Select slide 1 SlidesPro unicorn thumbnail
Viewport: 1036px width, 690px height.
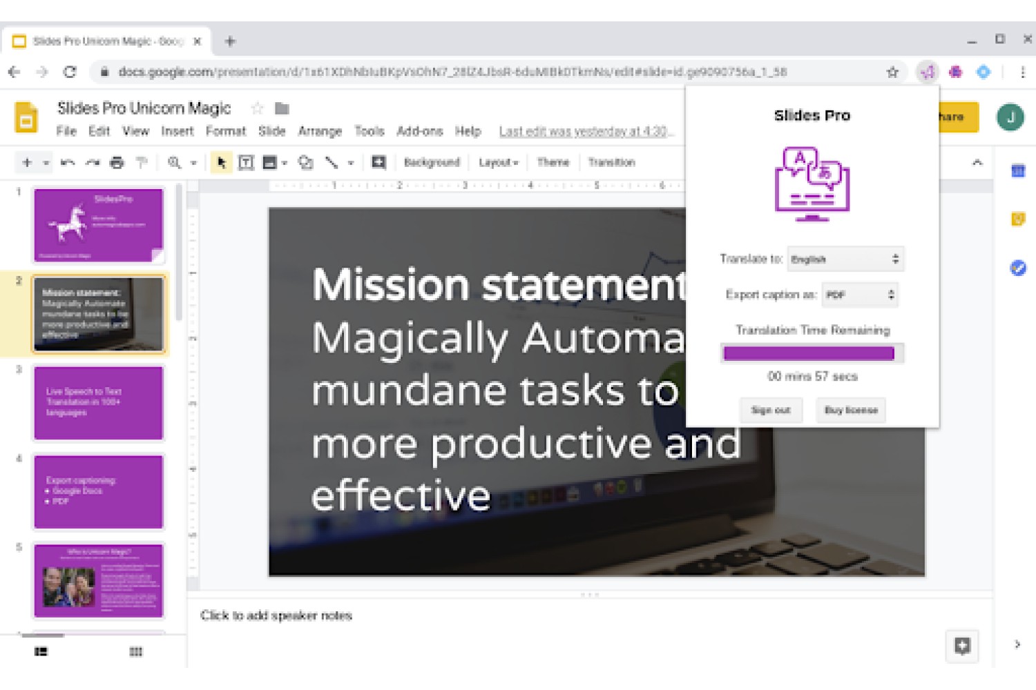click(x=99, y=226)
